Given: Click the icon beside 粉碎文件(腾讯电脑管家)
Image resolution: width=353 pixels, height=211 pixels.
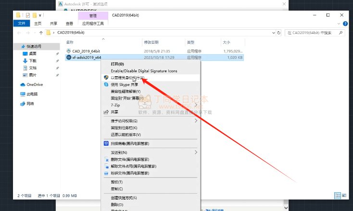Looking at the screenshot, I should pyautogui.click(x=106, y=173).
